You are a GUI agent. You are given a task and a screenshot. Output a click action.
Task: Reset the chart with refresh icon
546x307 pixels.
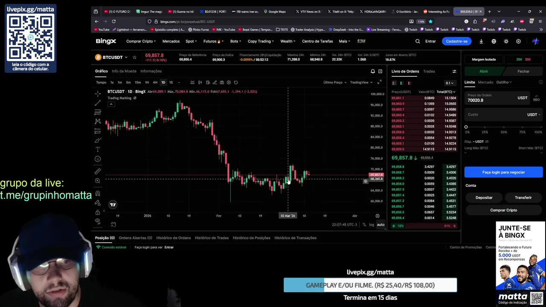pyautogui.click(x=236, y=82)
